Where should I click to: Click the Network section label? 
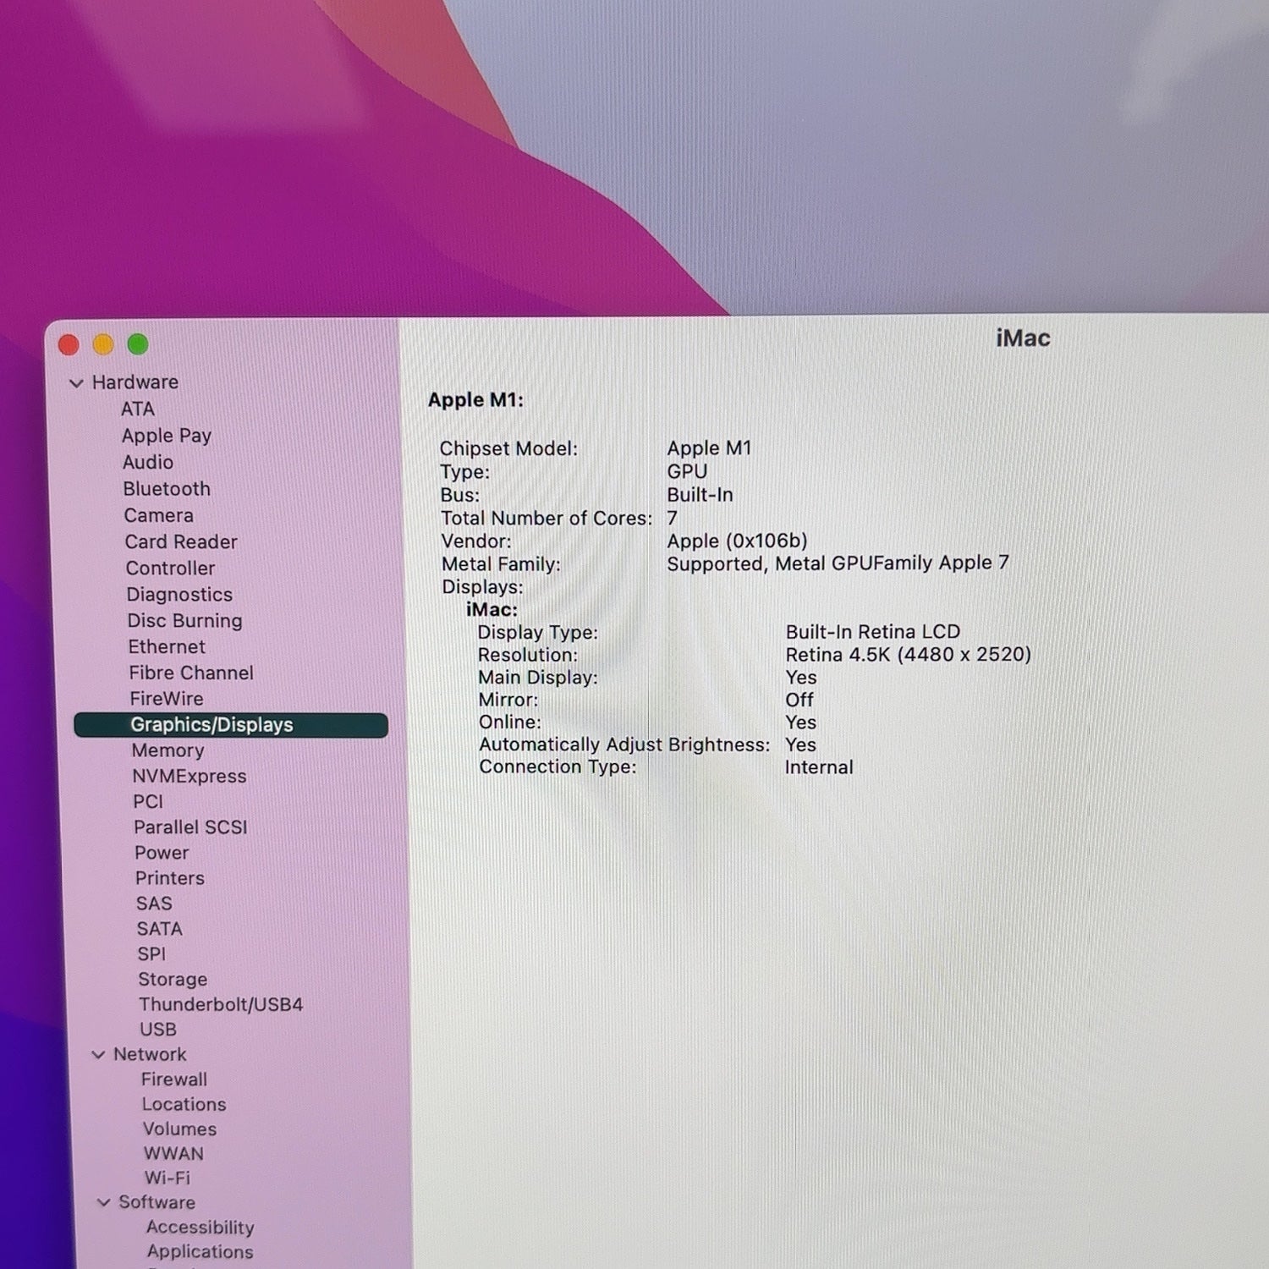150,1055
